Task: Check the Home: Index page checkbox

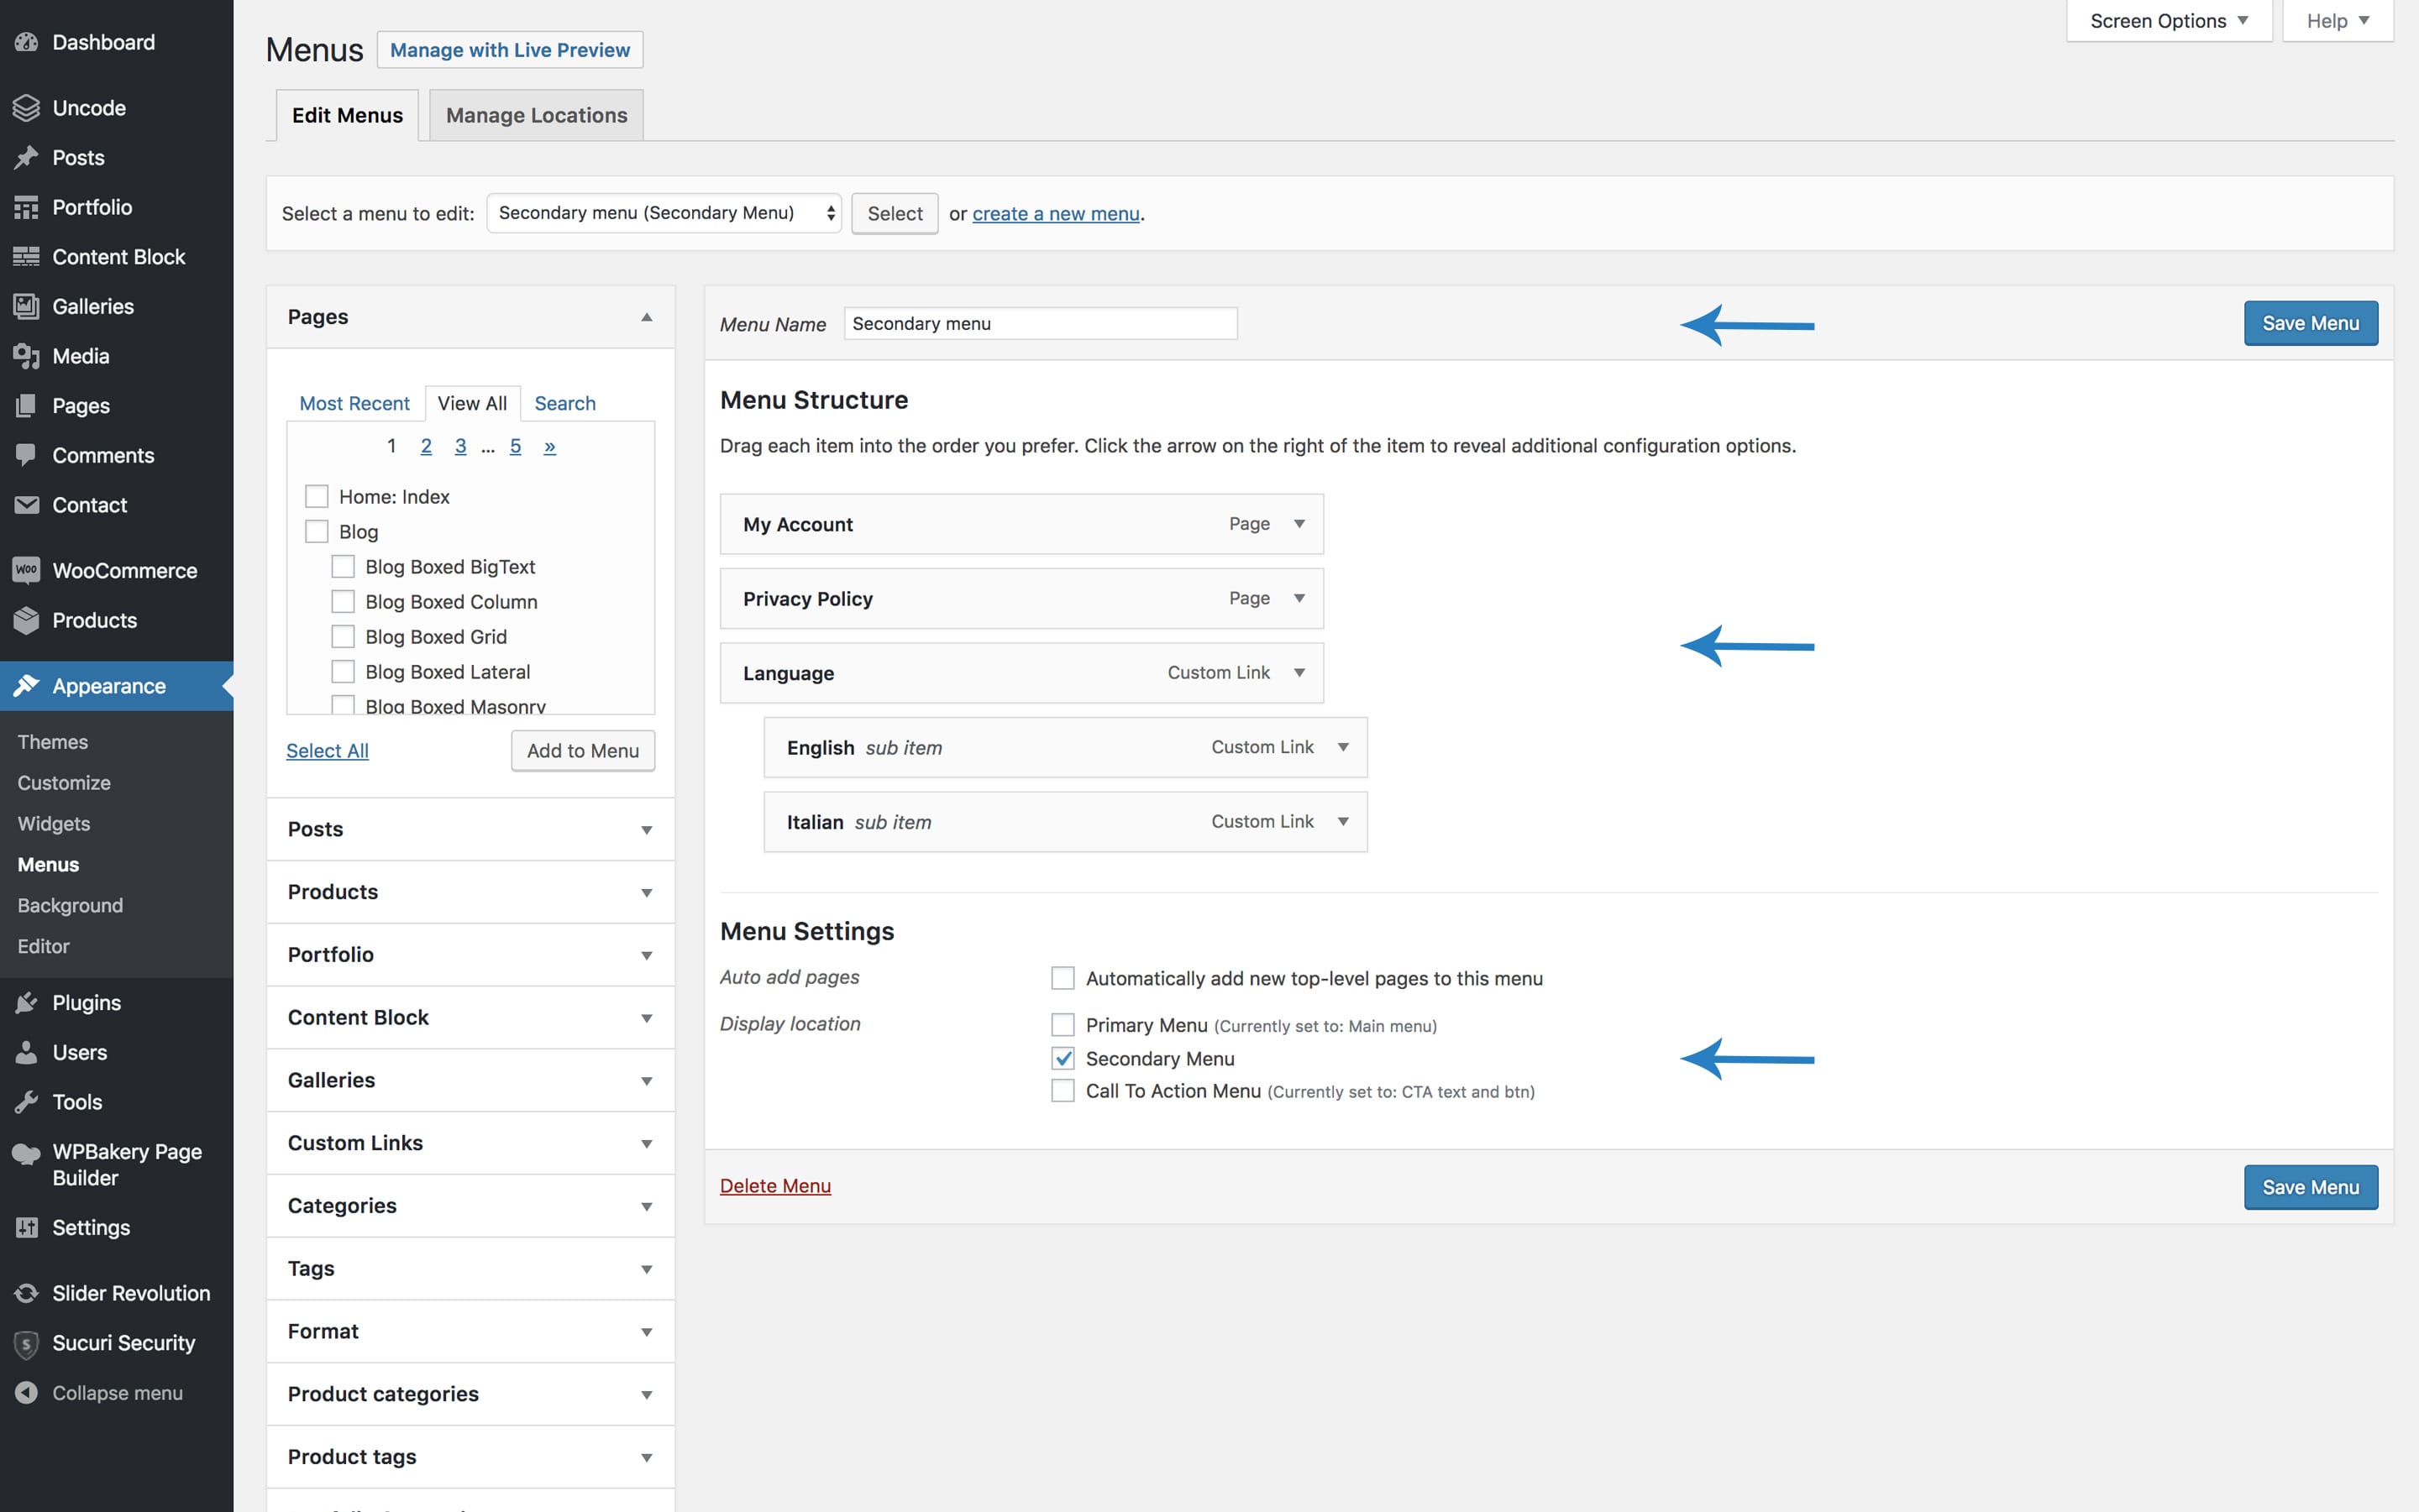Action: 316,496
